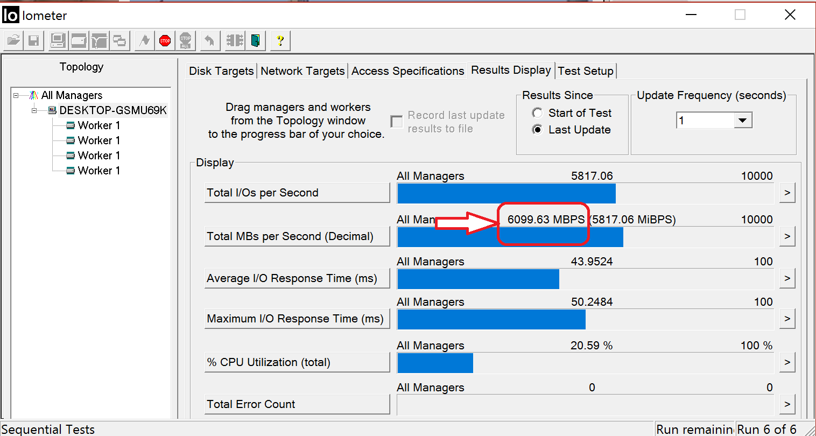
Task: Click the Exit door icon in toolbar
Action: (x=256, y=40)
